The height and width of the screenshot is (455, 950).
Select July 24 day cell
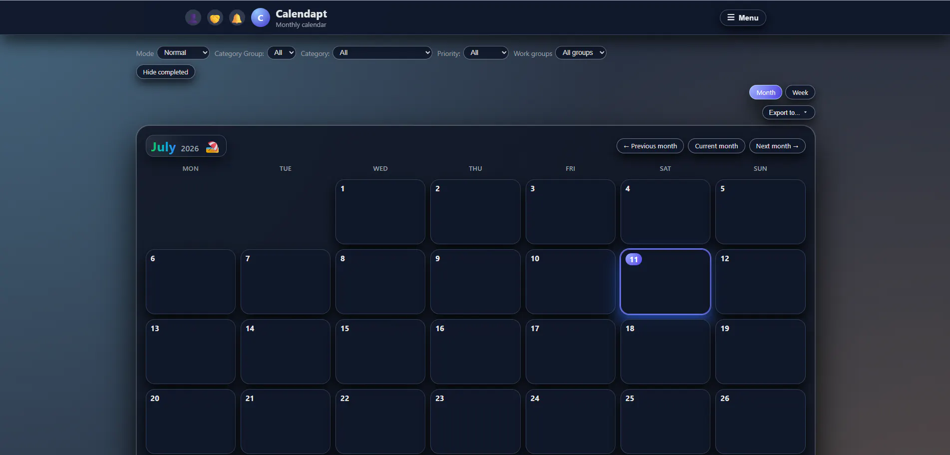[570, 422]
